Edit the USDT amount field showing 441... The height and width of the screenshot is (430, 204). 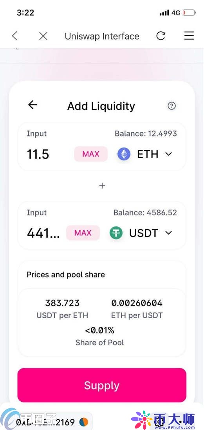coord(43,233)
